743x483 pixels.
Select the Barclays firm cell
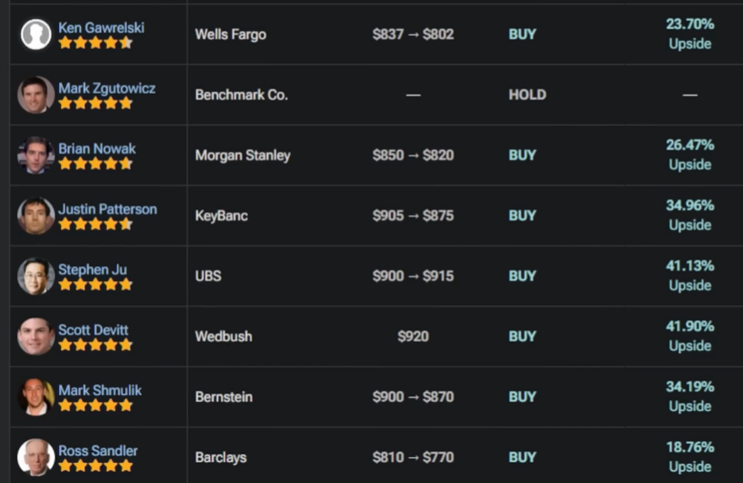click(220, 458)
